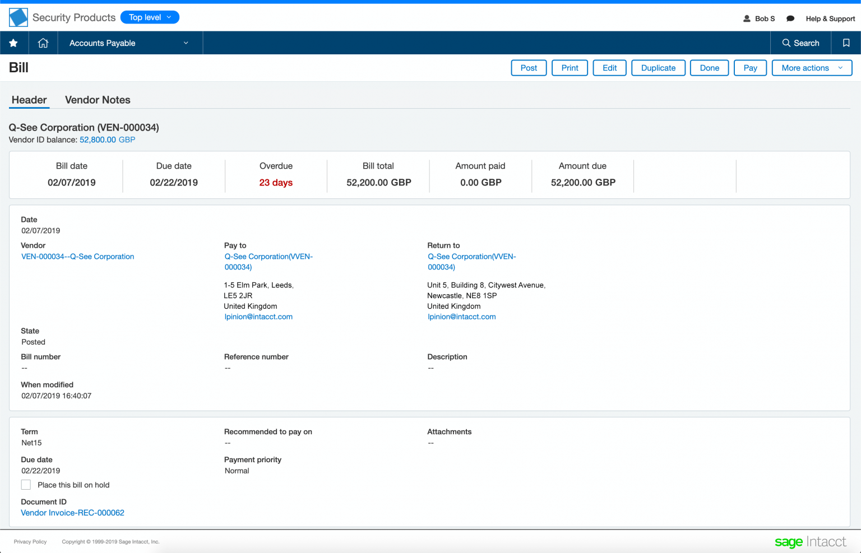
Task: Click the Bob S user icon
Action: [x=747, y=18]
